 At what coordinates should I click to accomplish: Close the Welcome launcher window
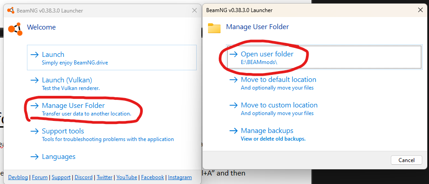click(194, 10)
